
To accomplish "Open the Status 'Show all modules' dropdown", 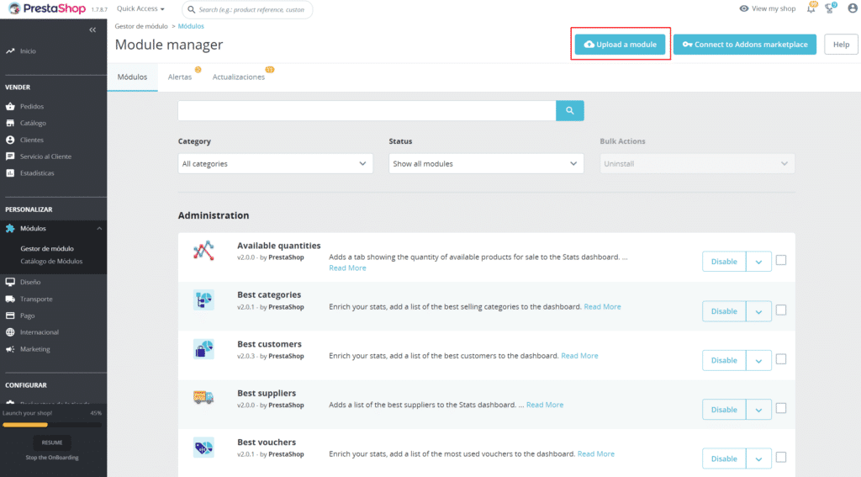I will 486,163.
